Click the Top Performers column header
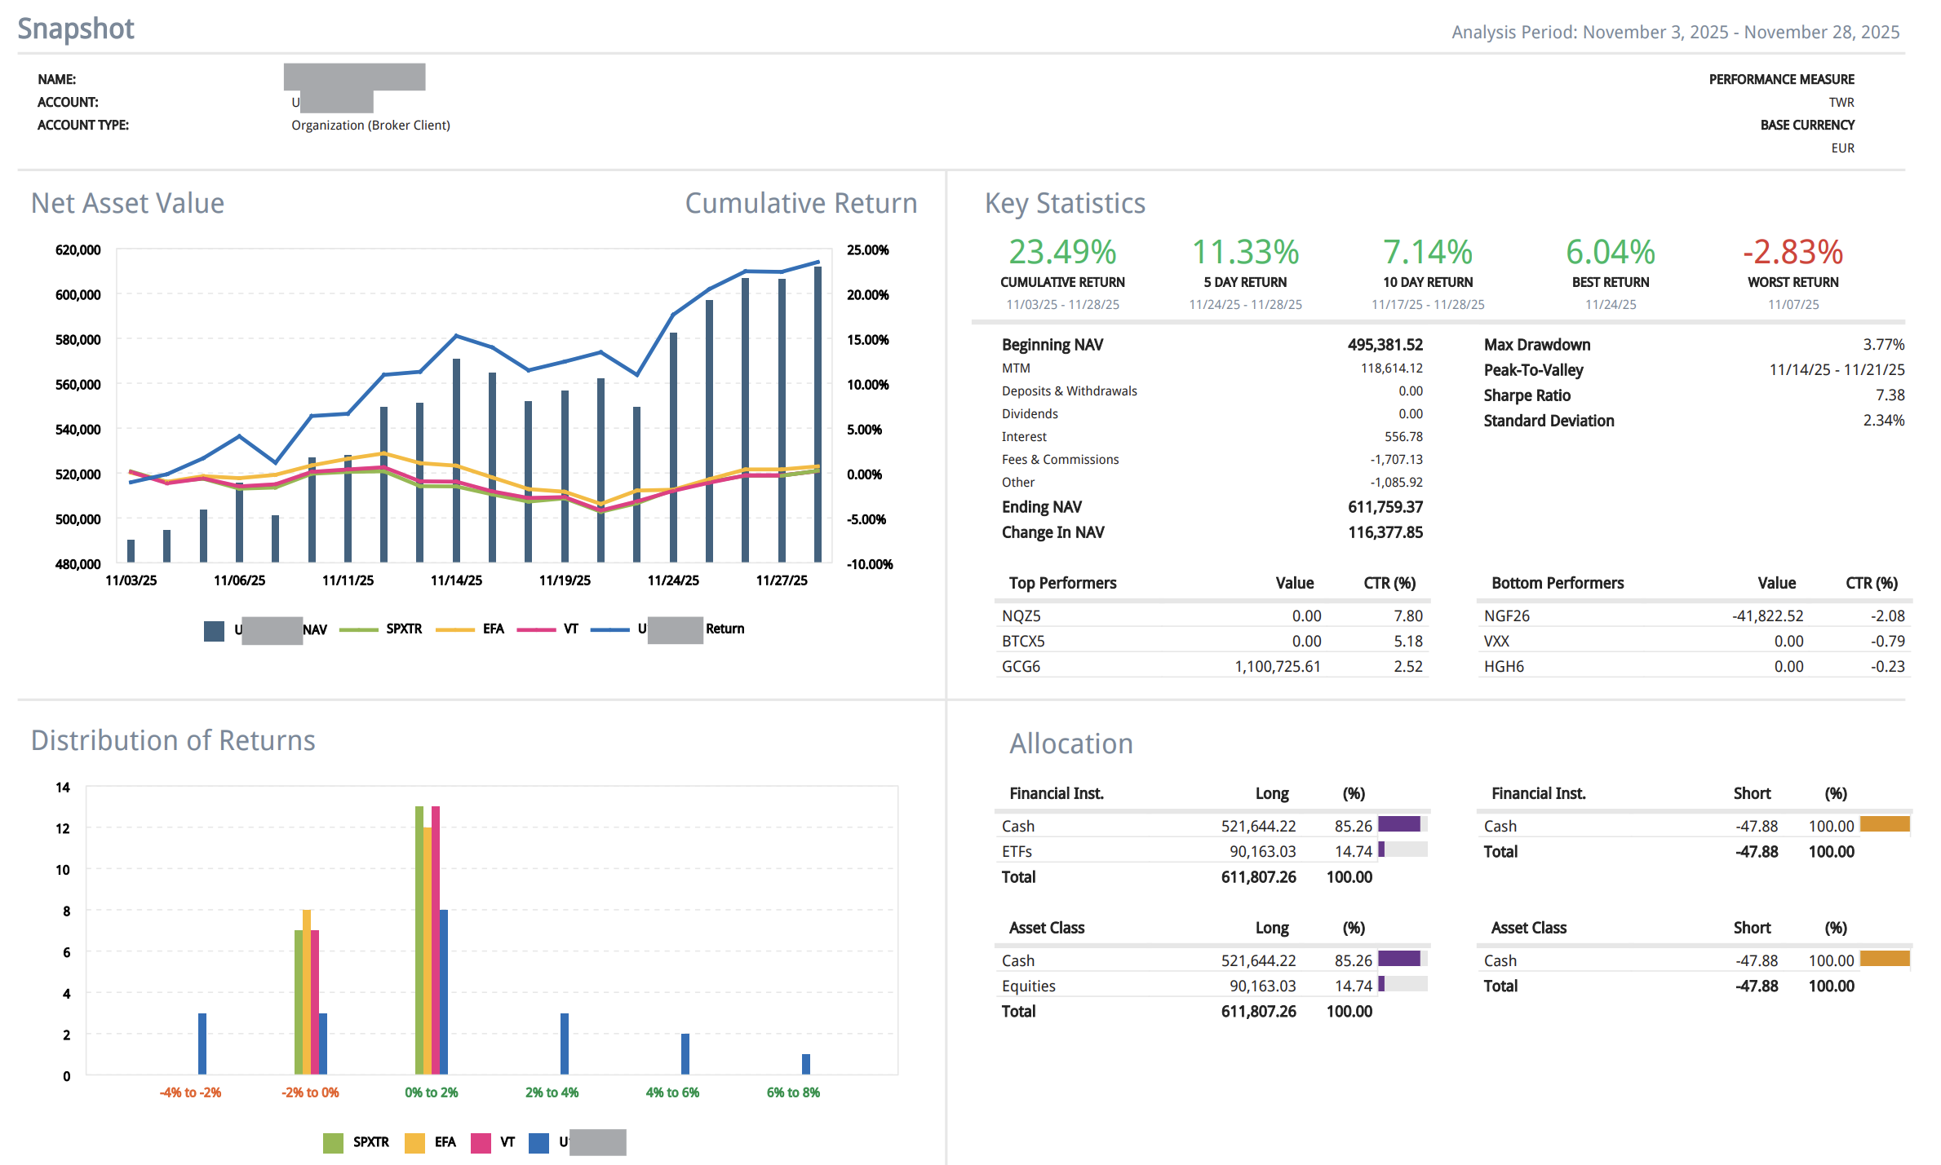 tap(1062, 583)
